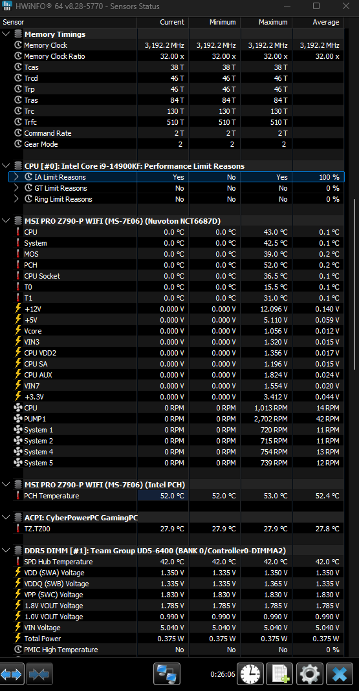Click the lightning icon beside Total Power
Screen dimensions: 359x691
18,638
